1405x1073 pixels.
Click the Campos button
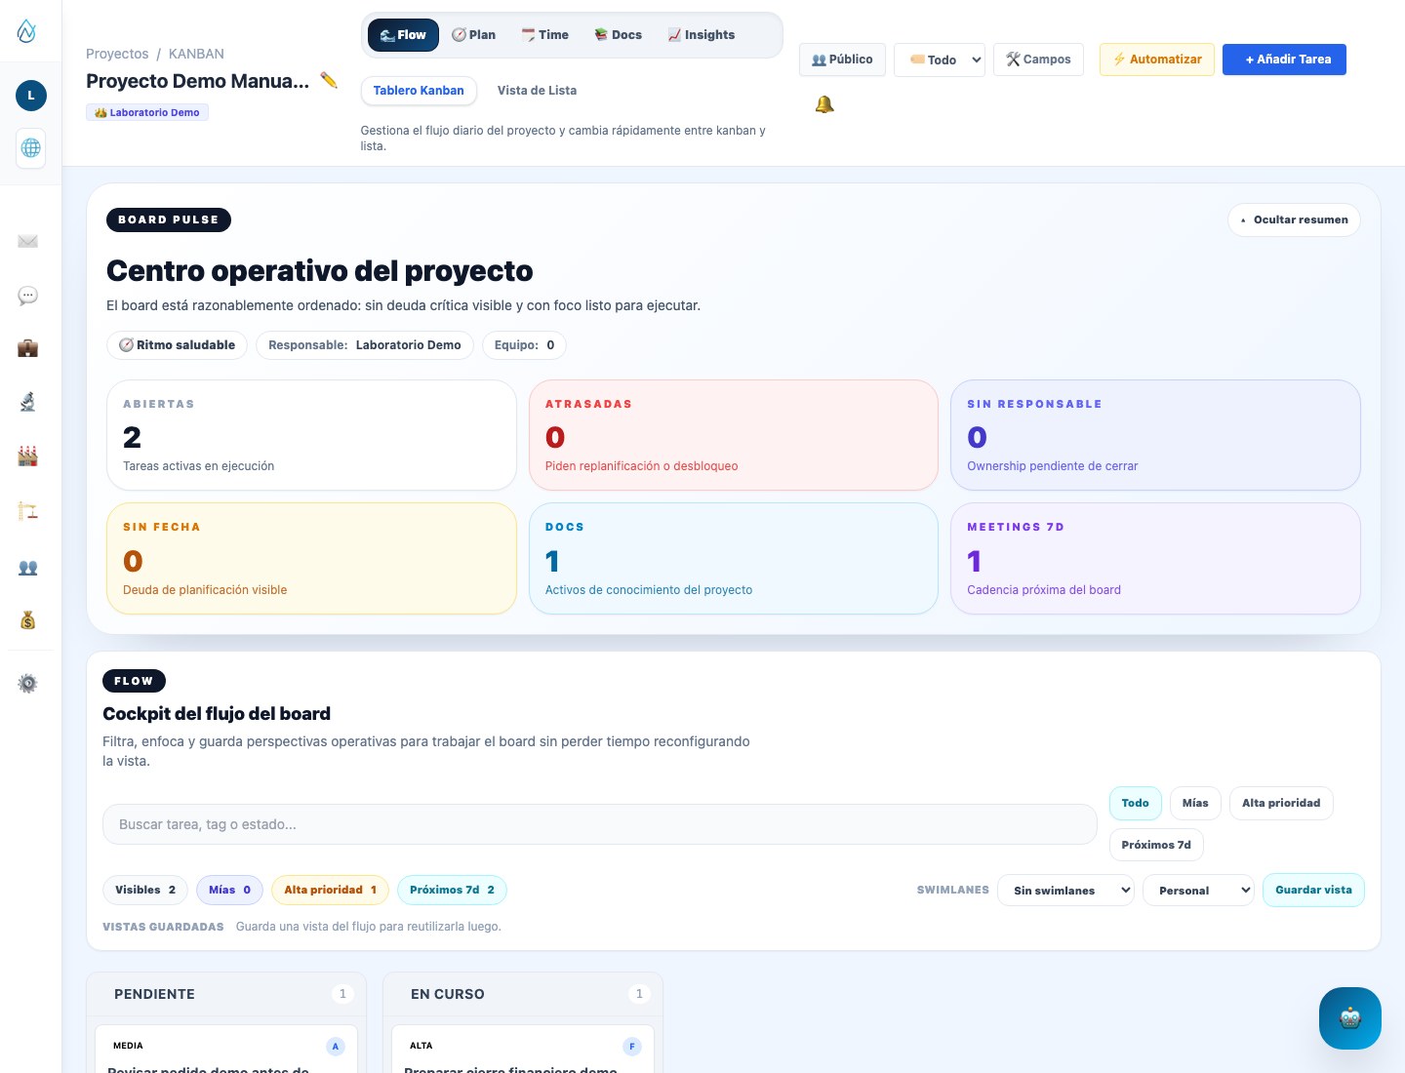click(x=1038, y=60)
